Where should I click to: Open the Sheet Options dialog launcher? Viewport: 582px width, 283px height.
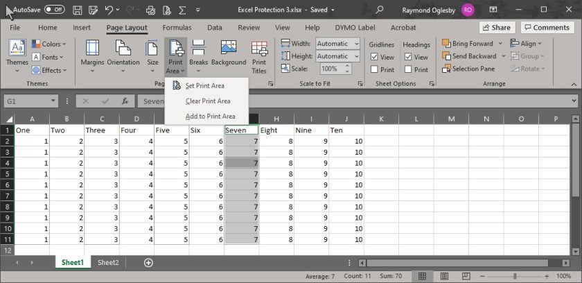coord(431,84)
